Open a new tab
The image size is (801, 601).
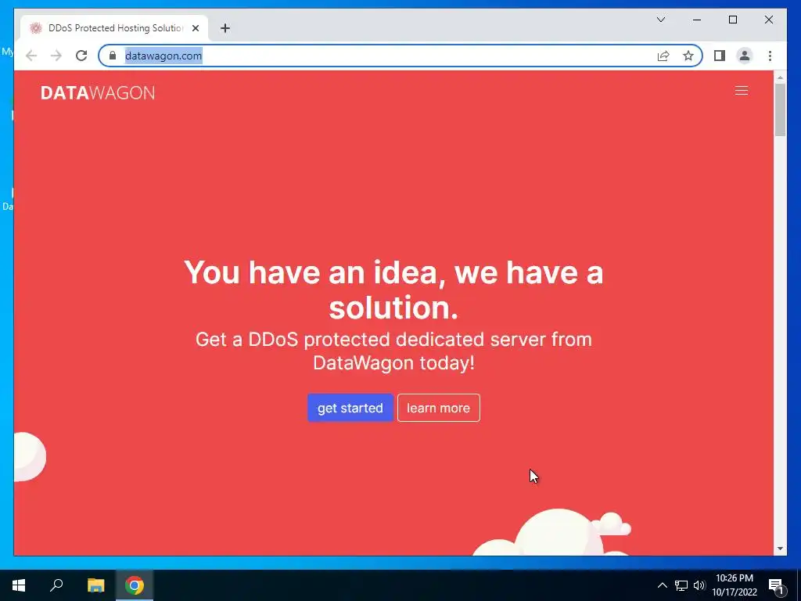pyautogui.click(x=225, y=28)
